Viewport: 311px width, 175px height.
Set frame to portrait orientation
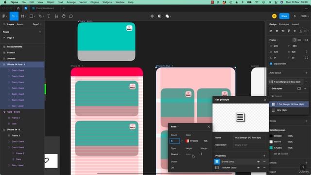click(294, 40)
